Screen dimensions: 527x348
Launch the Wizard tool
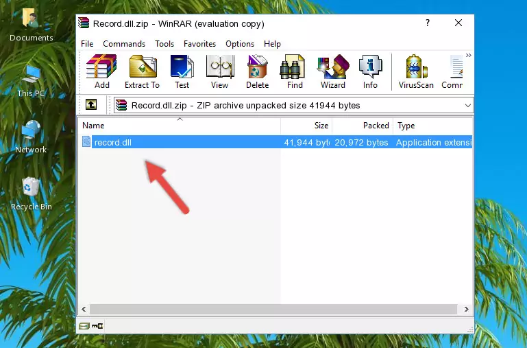tap(333, 71)
